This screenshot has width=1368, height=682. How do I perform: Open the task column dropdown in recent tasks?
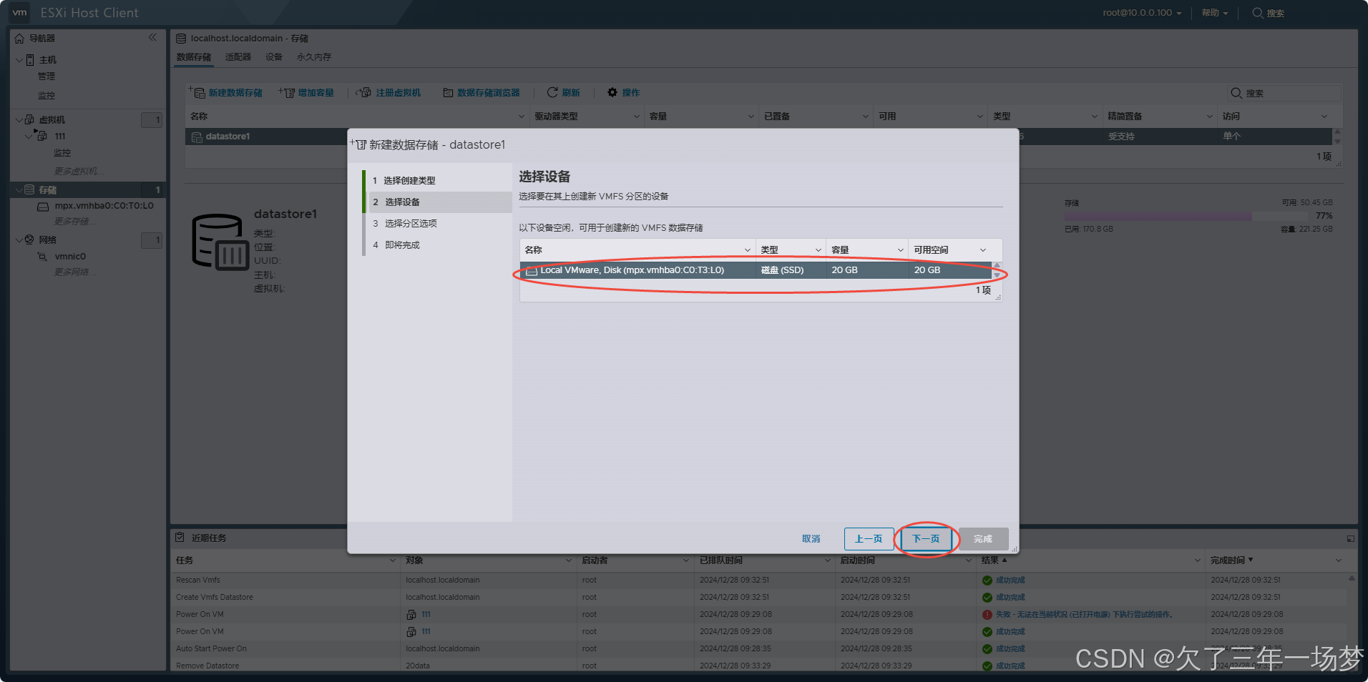pos(392,560)
